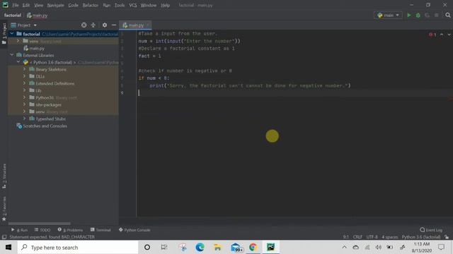Click the tool windows quick-access icon in status bar

(4, 237)
